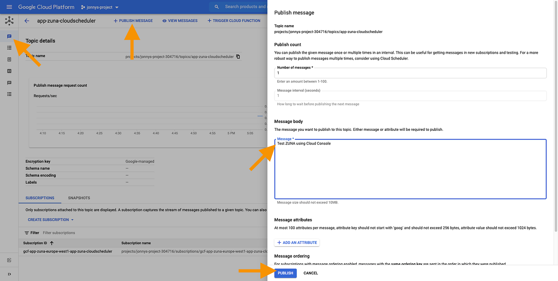Open the jonnys-project project selector
The image size is (558, 281).
pyautogui.click(x=100, y=7)
